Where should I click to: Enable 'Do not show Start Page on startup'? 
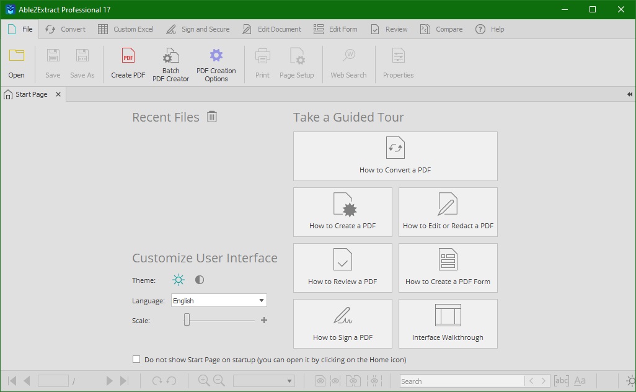136,359
